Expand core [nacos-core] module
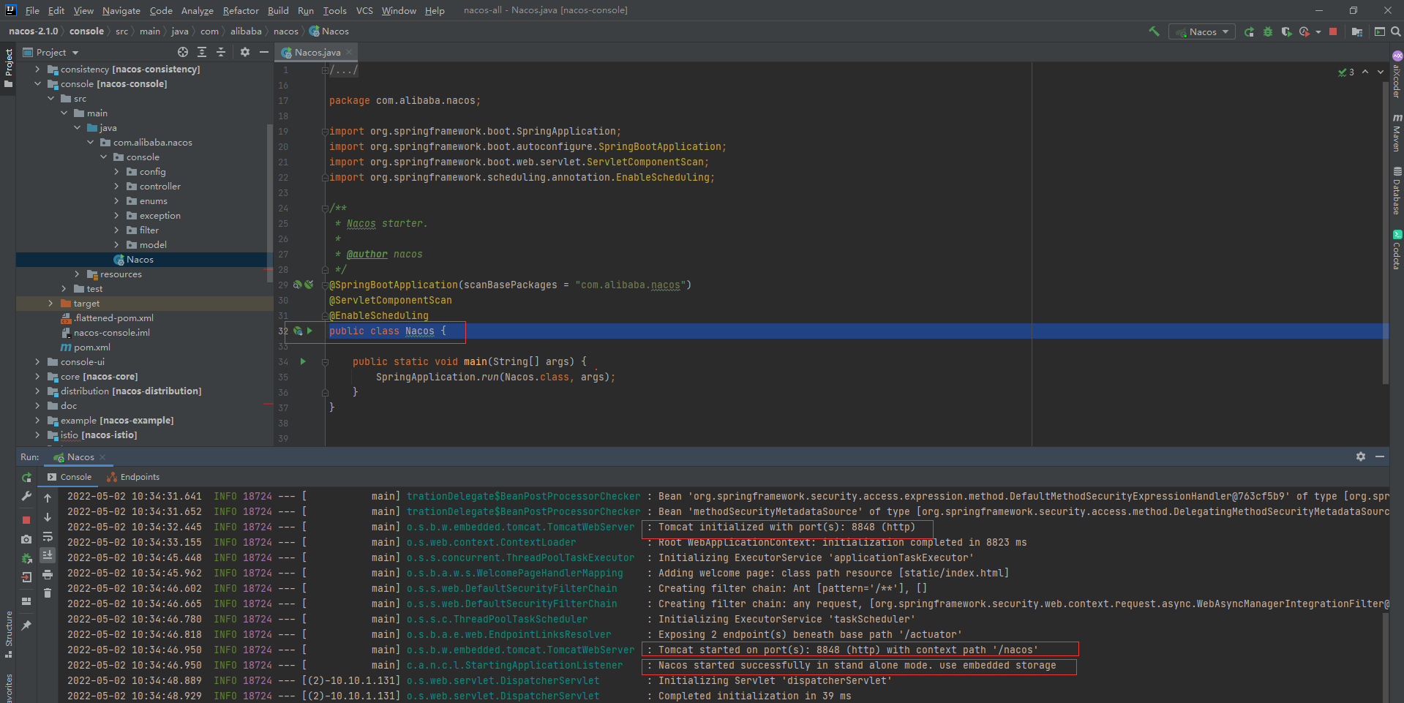 point(37,376)
